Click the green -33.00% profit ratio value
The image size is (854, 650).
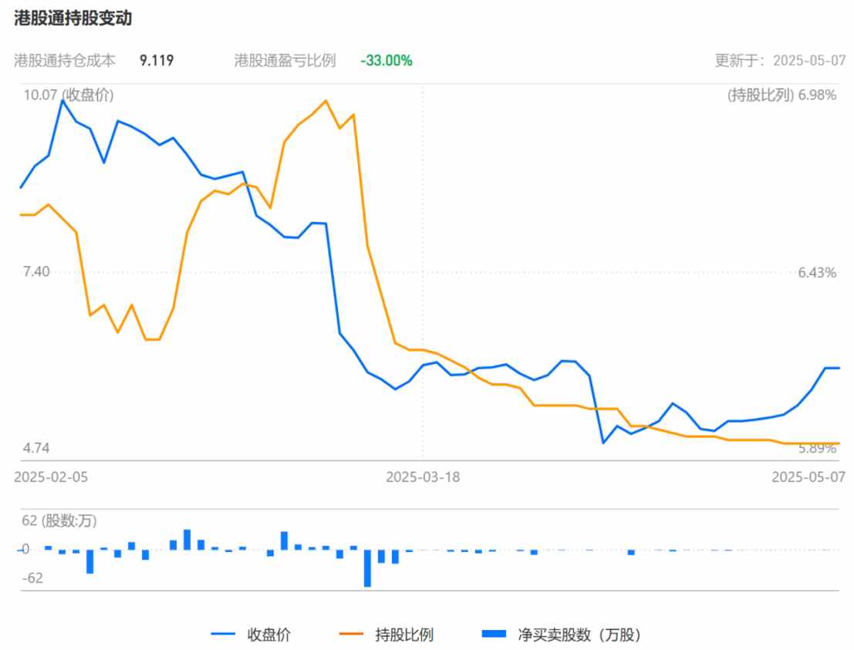386,60
